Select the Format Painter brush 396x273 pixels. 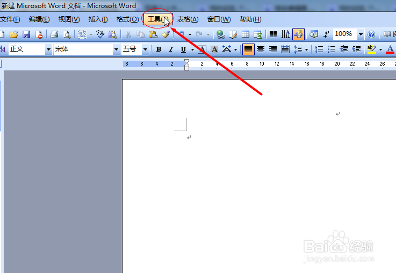click(165, 34)
